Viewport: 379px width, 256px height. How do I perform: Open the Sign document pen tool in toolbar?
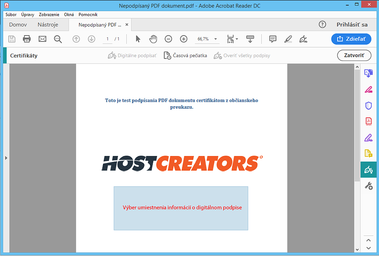[303, 39]
